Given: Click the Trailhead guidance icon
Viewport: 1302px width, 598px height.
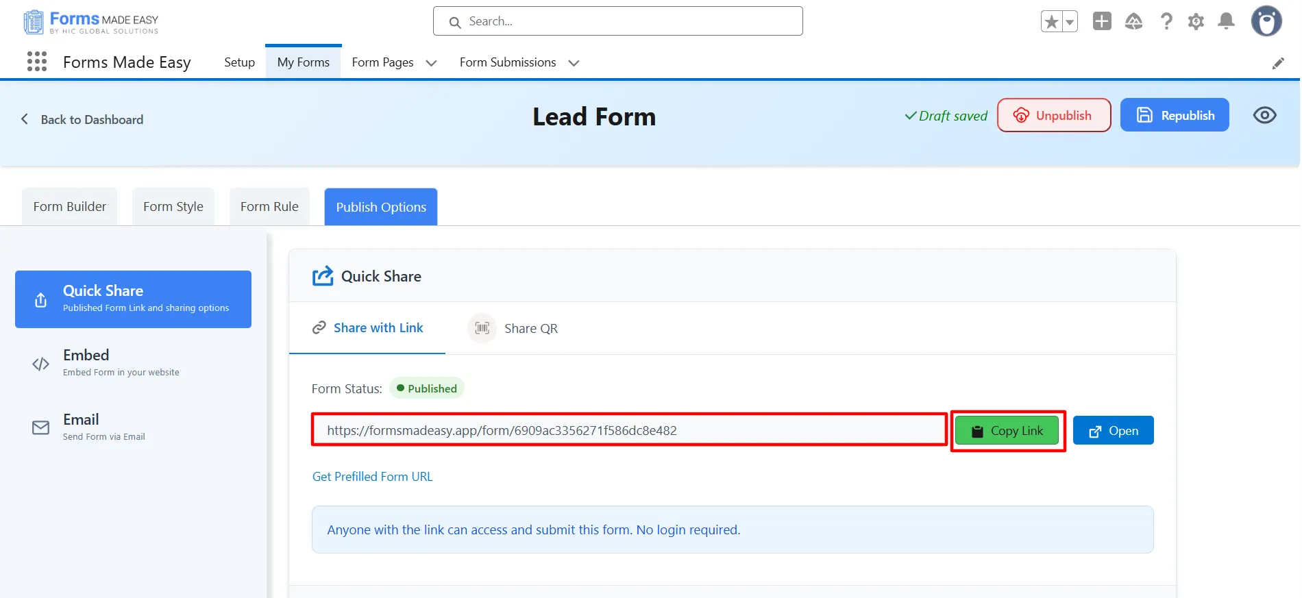Looking at the screenshot, I should pos(1133,21).
